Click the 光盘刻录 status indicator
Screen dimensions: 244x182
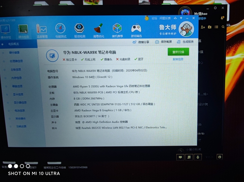pos(123,59)
